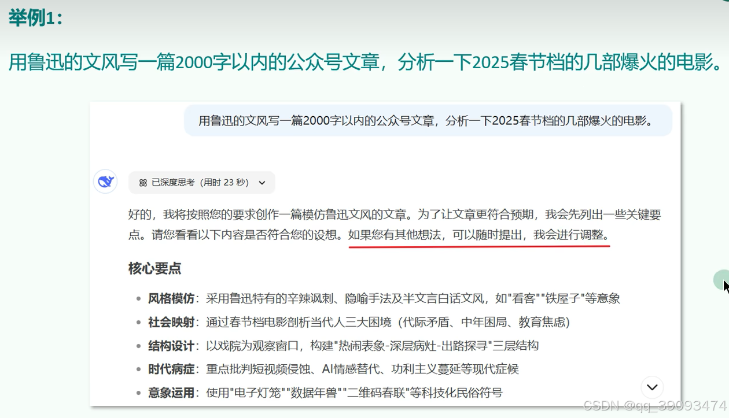Click the reply sentence starting 好的，我将按照您的要求
Image resolution: width=729 pixels, height=418 pixels.
pyautogui.click(x=270, y=215)
